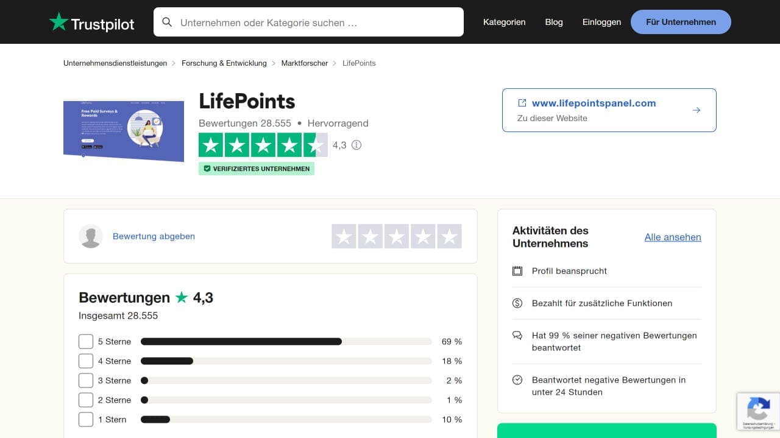Open the Bewertung abgeben link
Viewport: 780px width, 438px height.
click(x=154, y=236)
